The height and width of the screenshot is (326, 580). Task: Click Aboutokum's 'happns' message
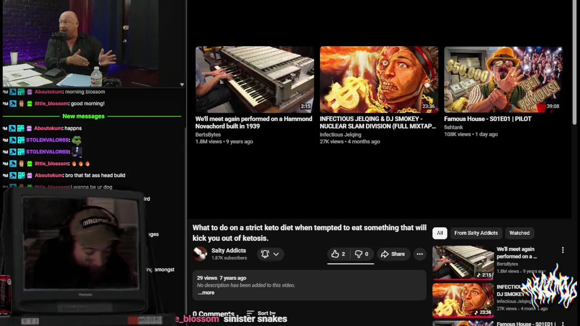(x=73, y=128)
